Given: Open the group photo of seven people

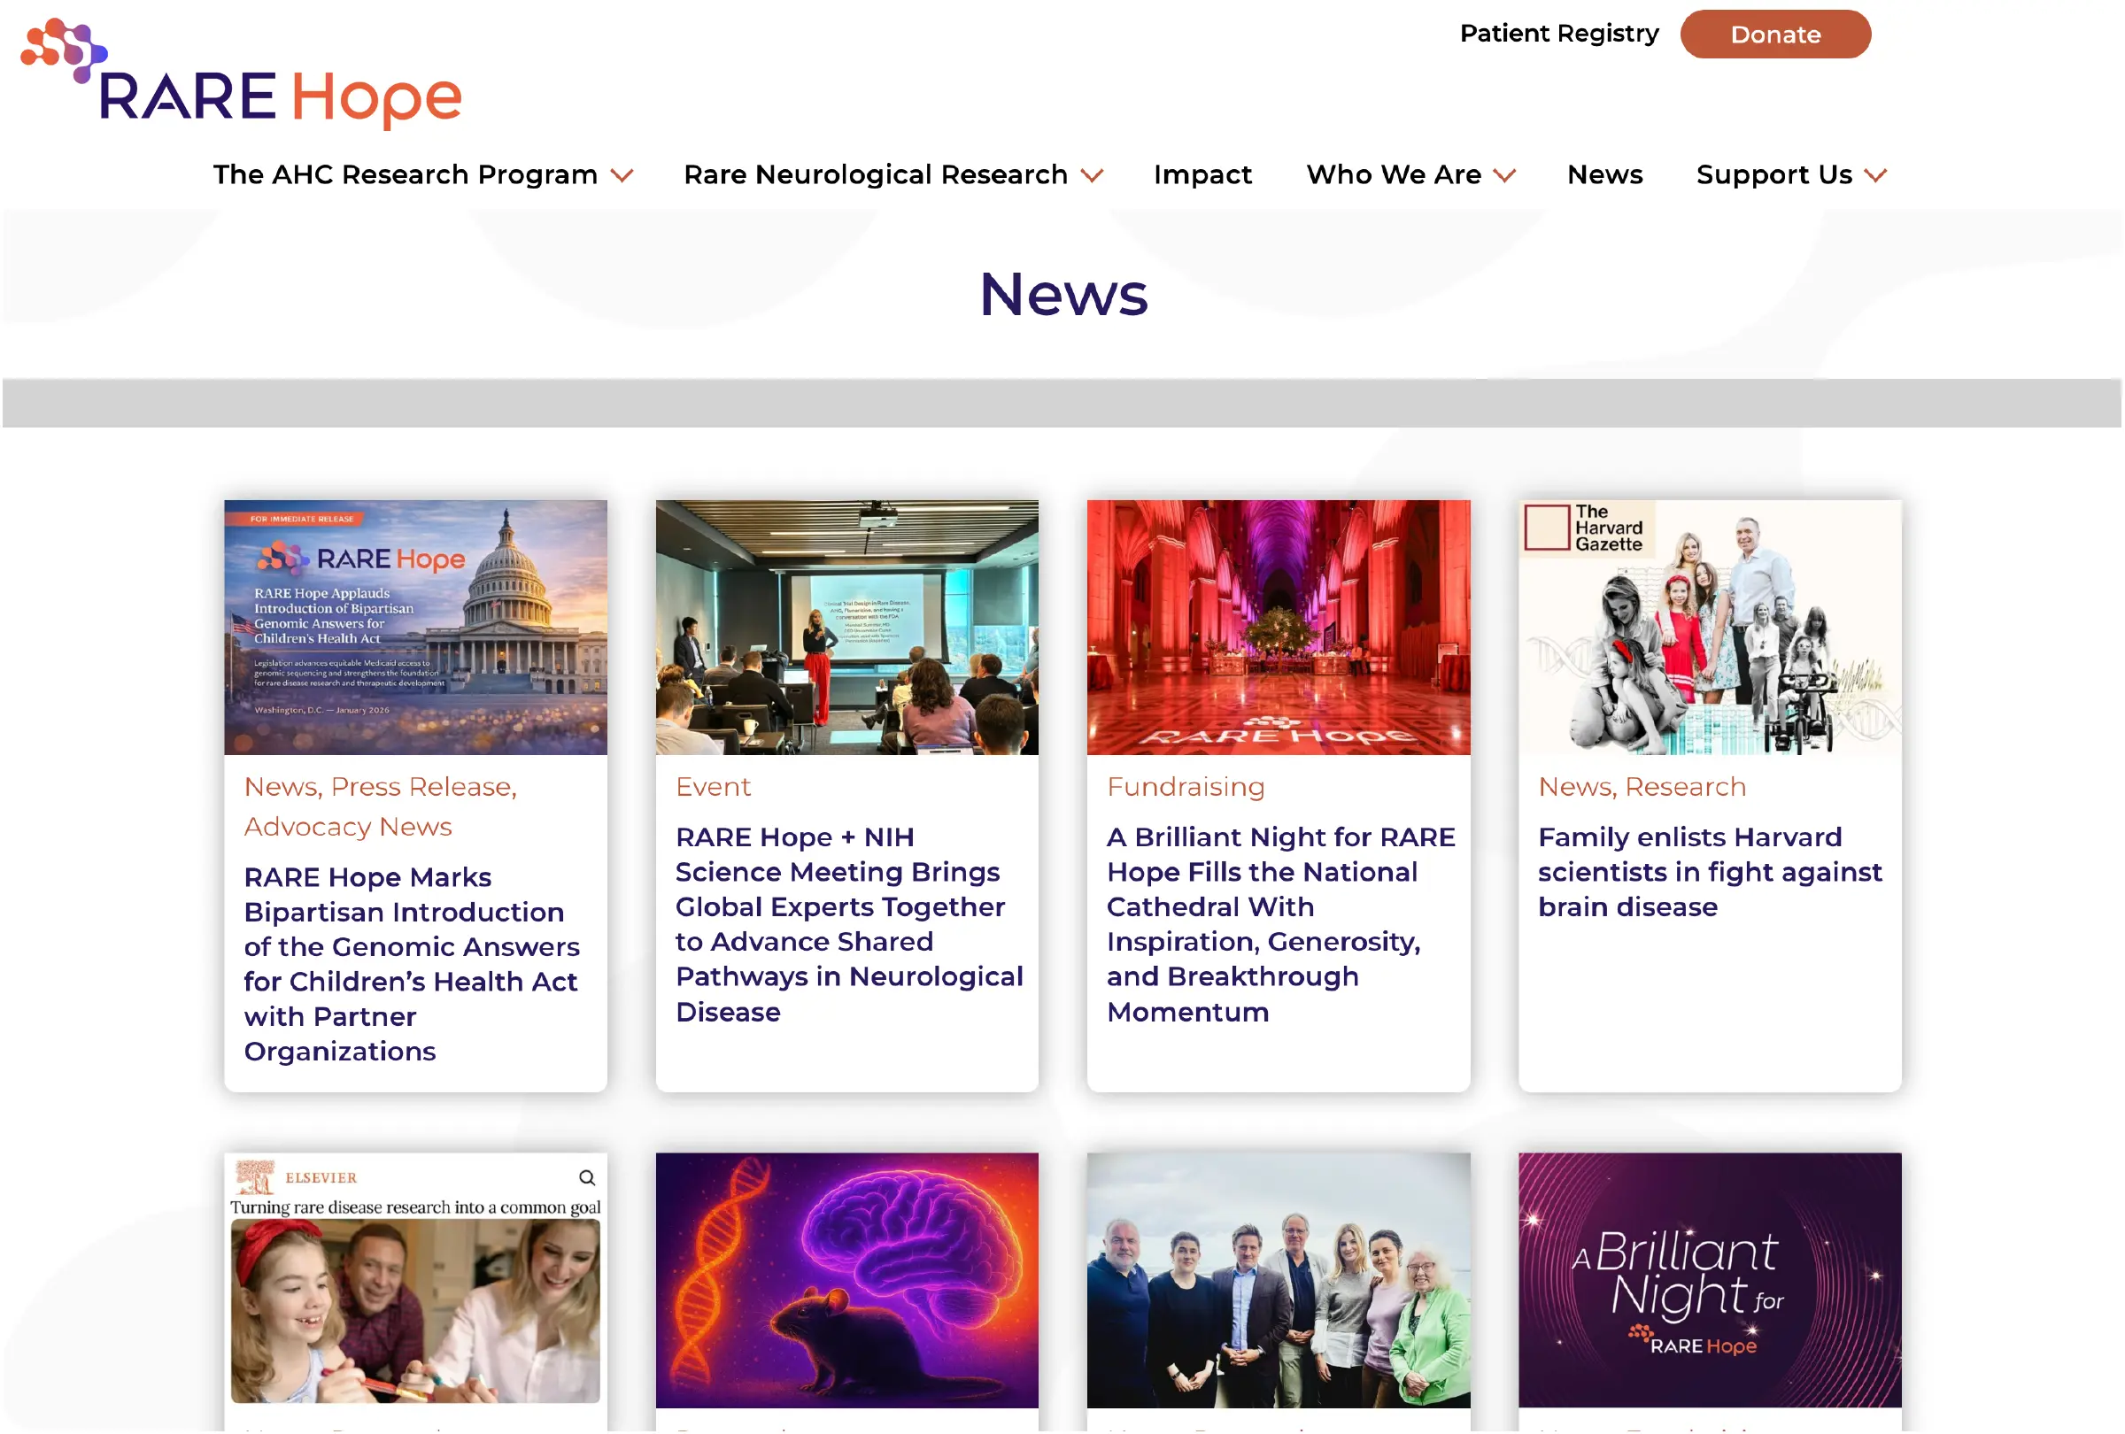Looking at the screenshot, I should coord(1279,1280).
